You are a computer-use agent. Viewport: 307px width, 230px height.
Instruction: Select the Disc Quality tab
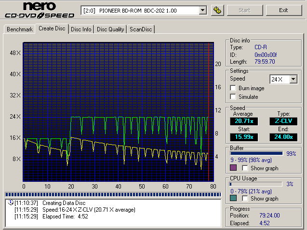point(110,29)
